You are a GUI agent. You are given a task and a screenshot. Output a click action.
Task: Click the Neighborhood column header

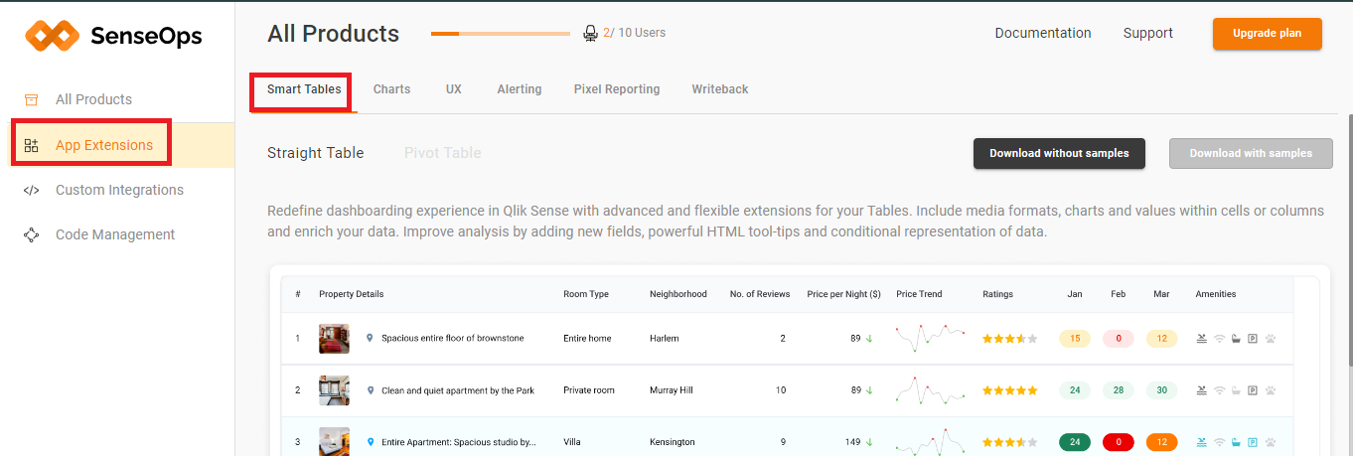pos(678,294)
